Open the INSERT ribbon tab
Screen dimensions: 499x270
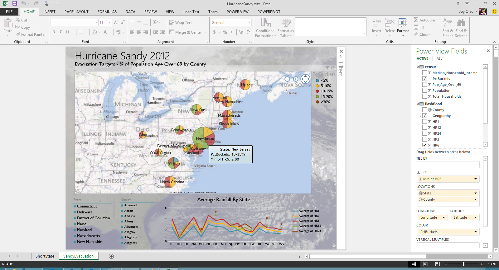(x=50, y=12)
